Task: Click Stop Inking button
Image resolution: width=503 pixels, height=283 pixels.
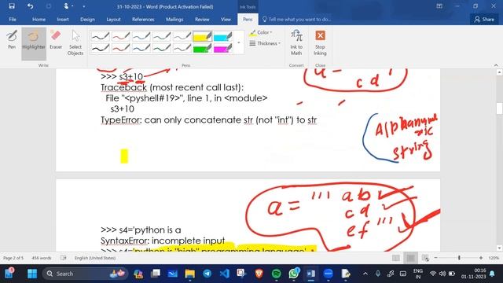Action: (x=320, y=42)
